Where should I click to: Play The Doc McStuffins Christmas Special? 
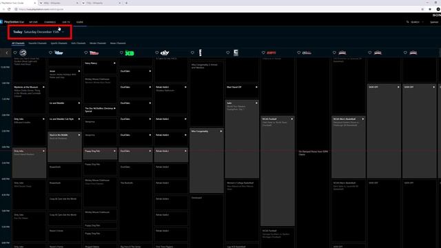coord(114,108)
